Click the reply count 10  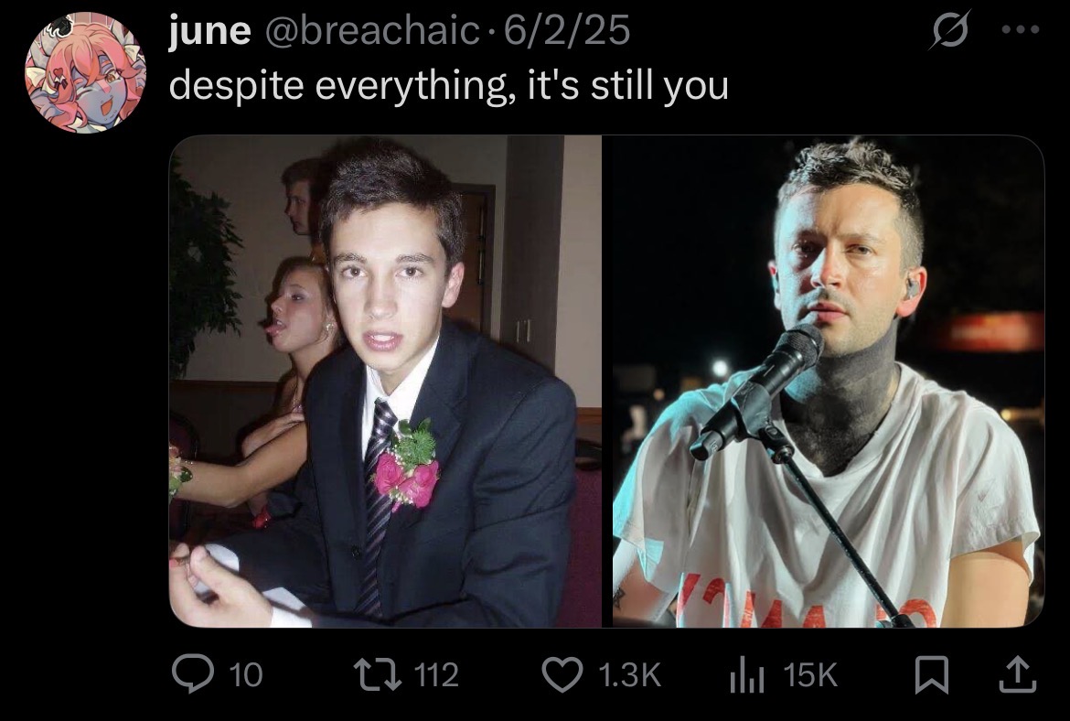pos(246,675)
